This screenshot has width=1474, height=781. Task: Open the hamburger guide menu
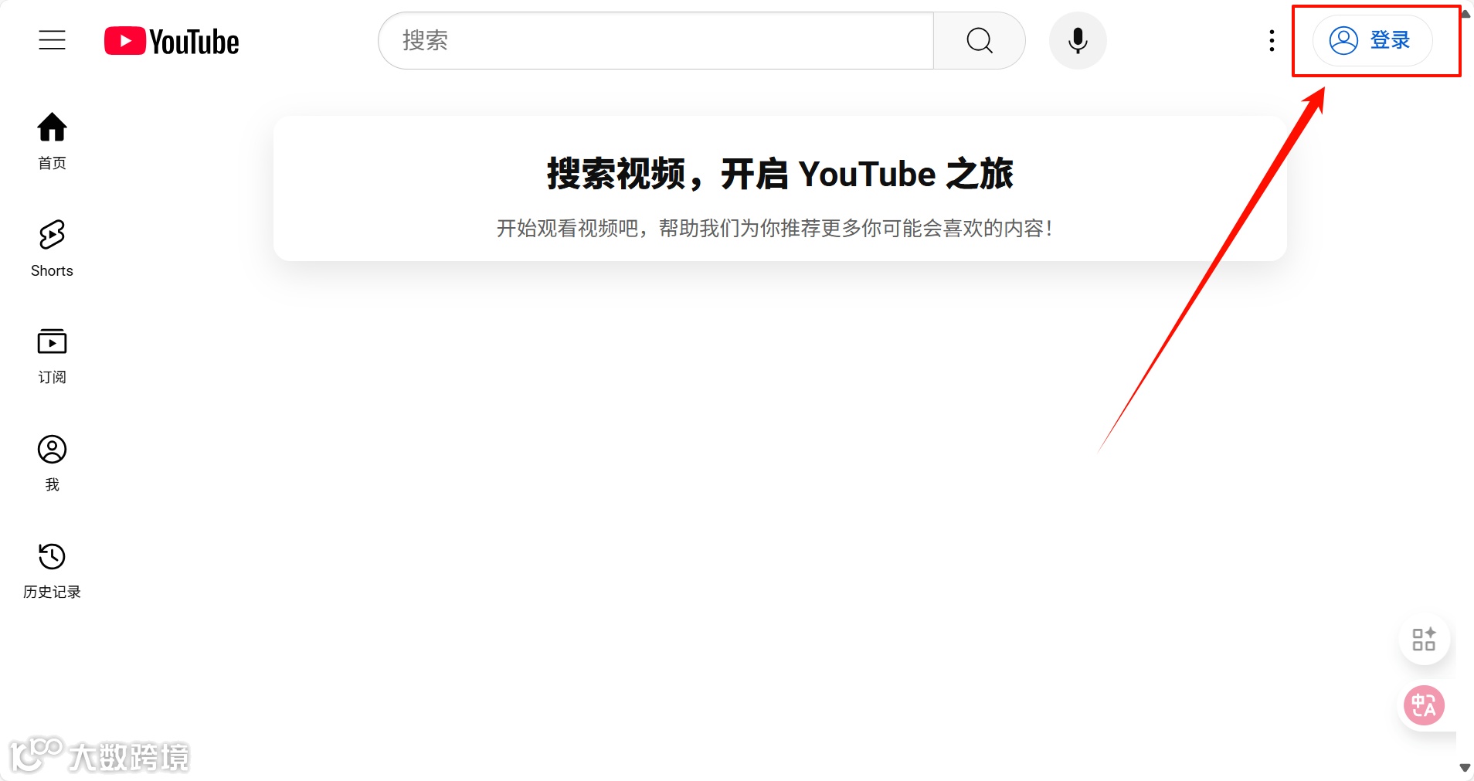point(53,40)
